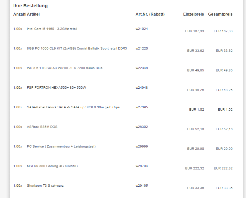This screenshot has width=246, height=198.
Task: Select the MSI R9 380 Gaming 4G item
Action: click(52, 166)
